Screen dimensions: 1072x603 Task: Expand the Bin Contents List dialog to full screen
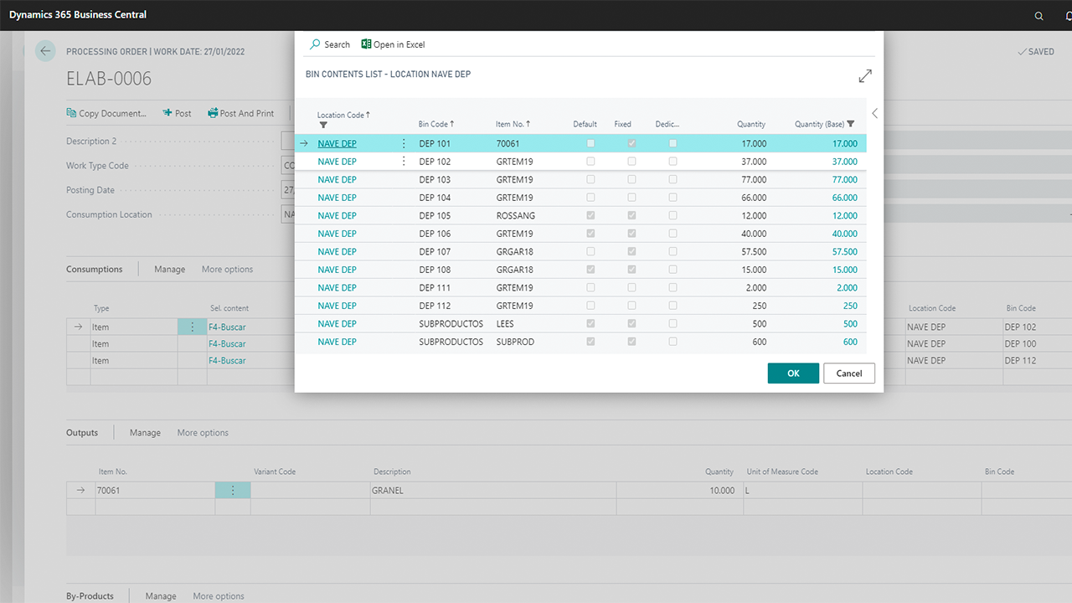(x=865, y=76)
